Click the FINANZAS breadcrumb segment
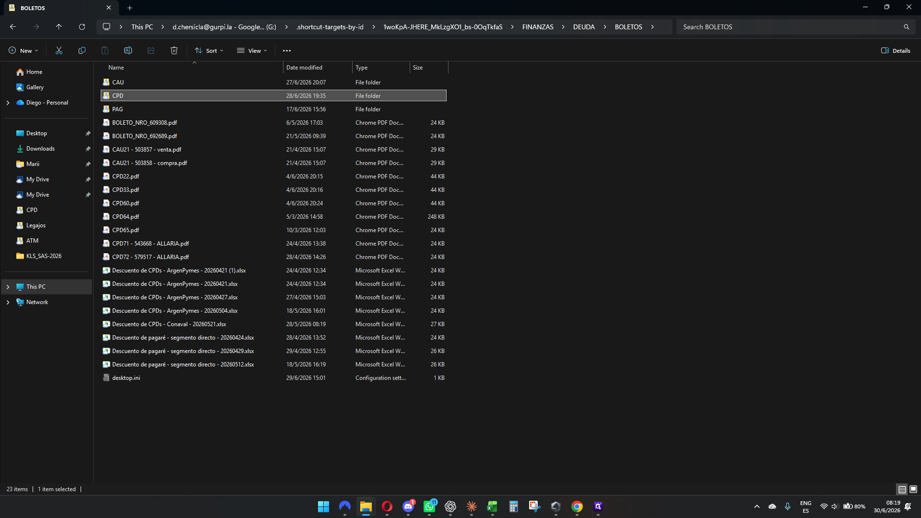This screenshot has width=921, height=518. pyautogui.click(x=538, y=27)
